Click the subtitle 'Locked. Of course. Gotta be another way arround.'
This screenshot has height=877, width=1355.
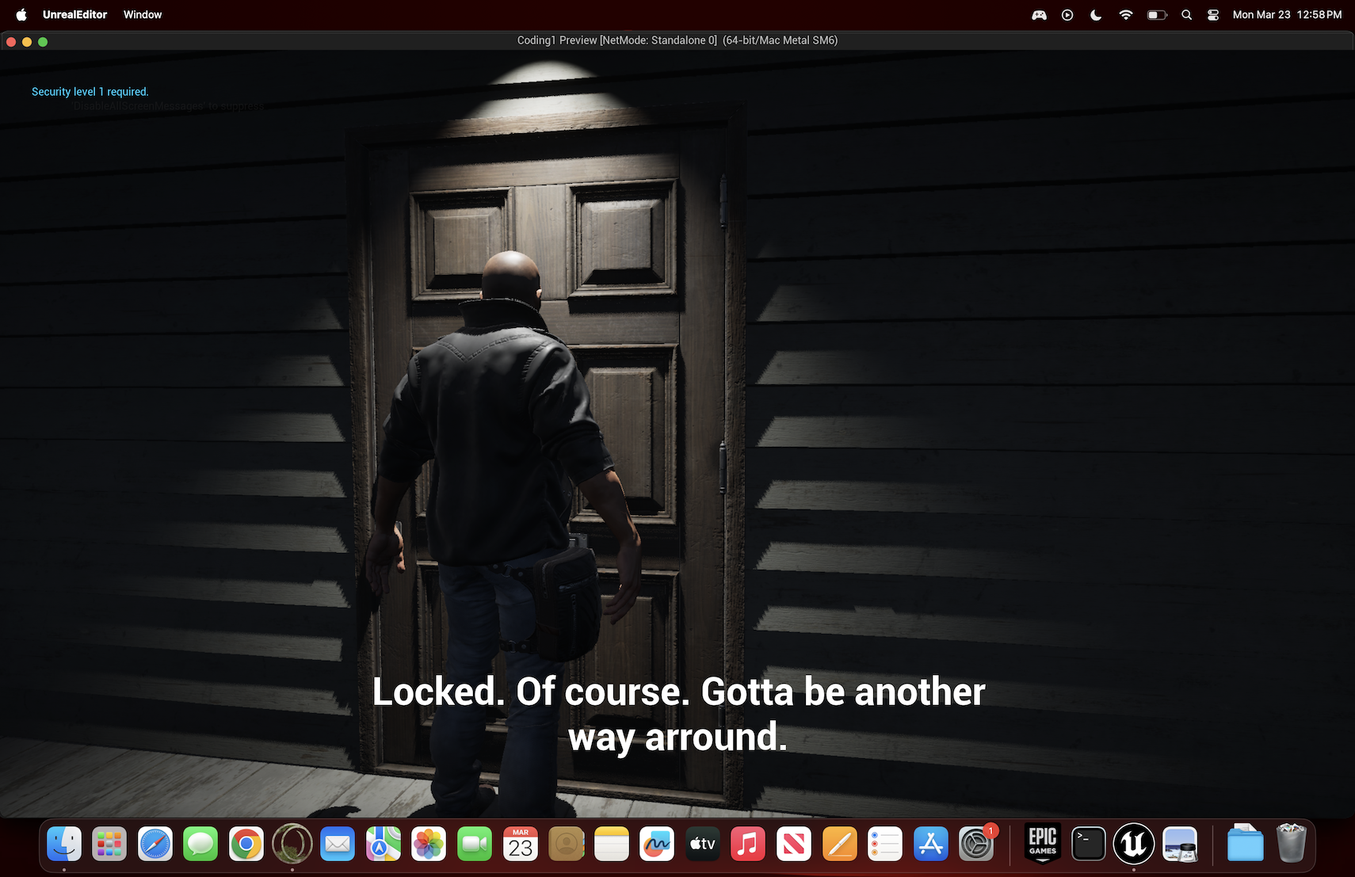(678, 714)
